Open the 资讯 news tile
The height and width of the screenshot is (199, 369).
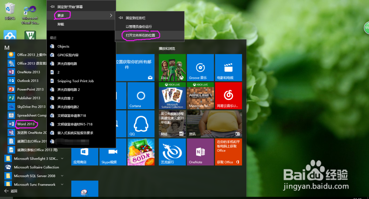tap(214, 124)
